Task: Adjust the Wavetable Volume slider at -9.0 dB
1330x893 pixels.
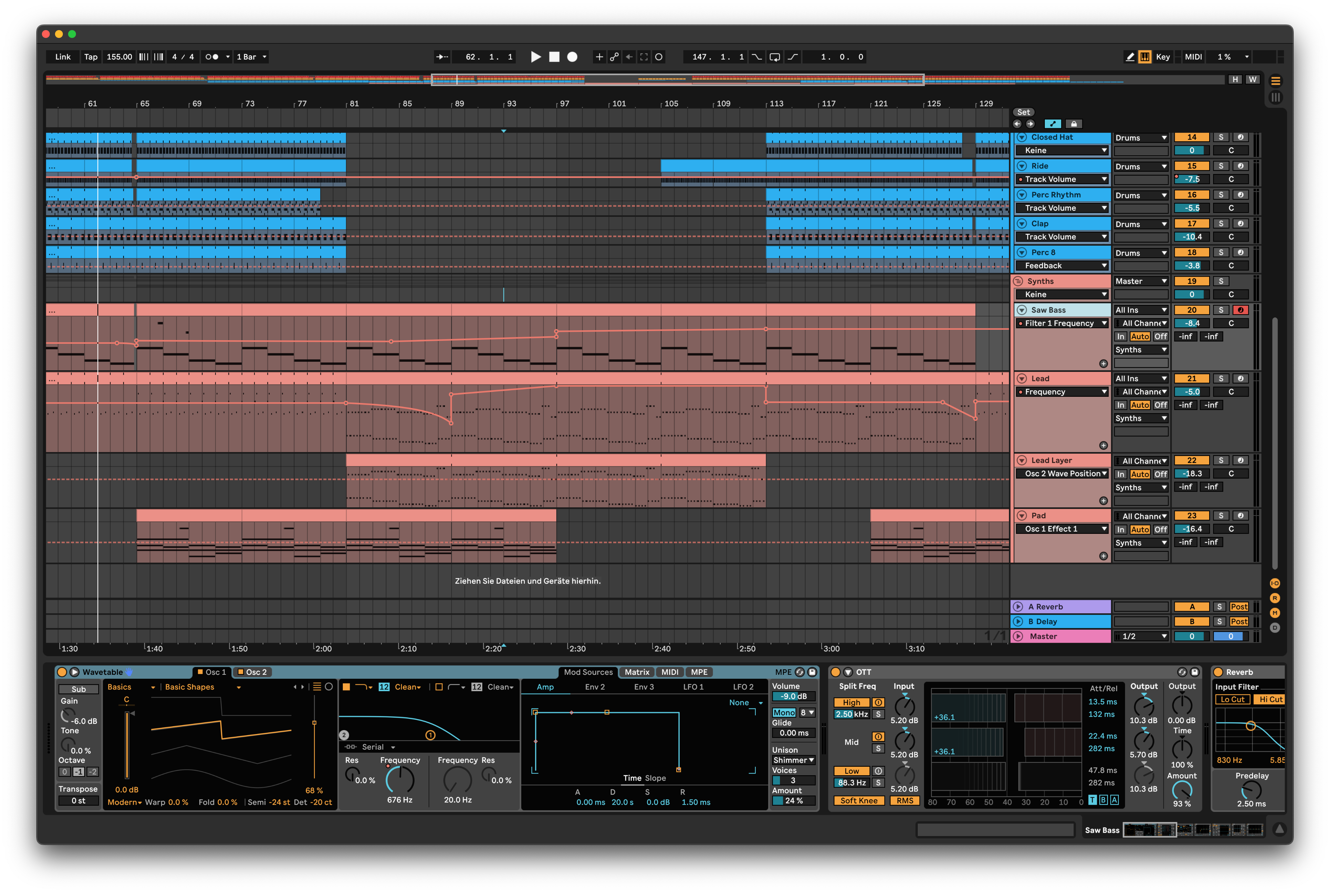Action: (x=794, y=696)
